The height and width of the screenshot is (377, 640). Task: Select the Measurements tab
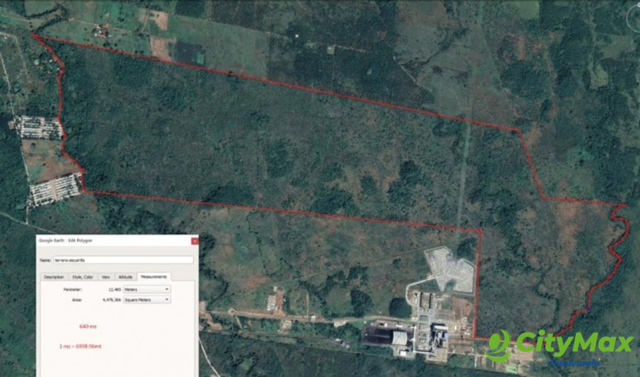(x=154, y=276)
